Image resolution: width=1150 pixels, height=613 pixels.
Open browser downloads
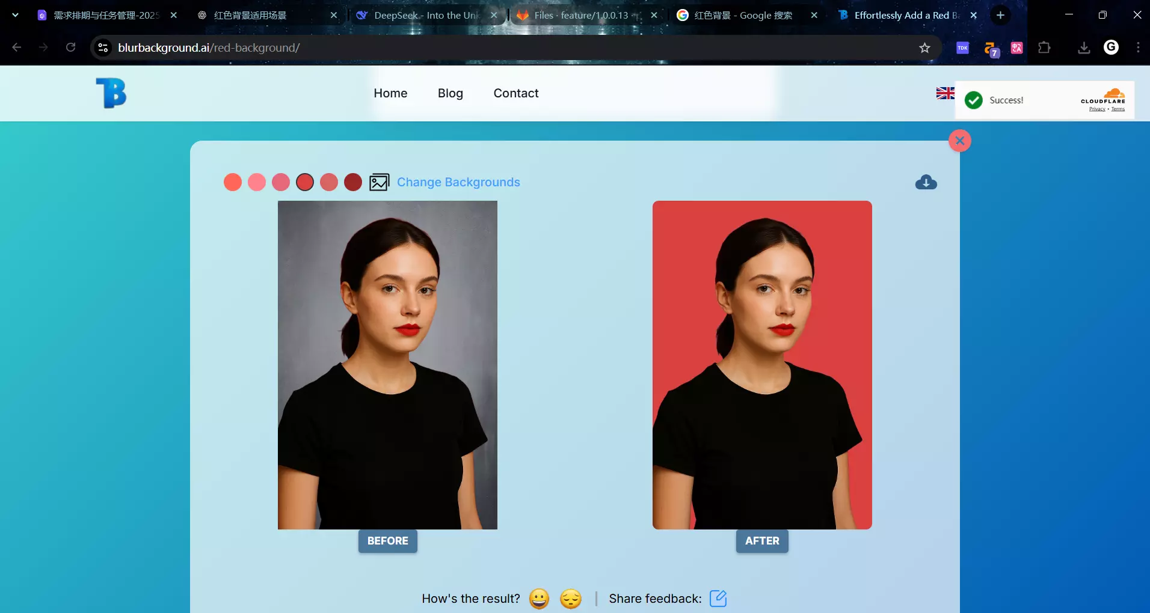[1084, 47]
